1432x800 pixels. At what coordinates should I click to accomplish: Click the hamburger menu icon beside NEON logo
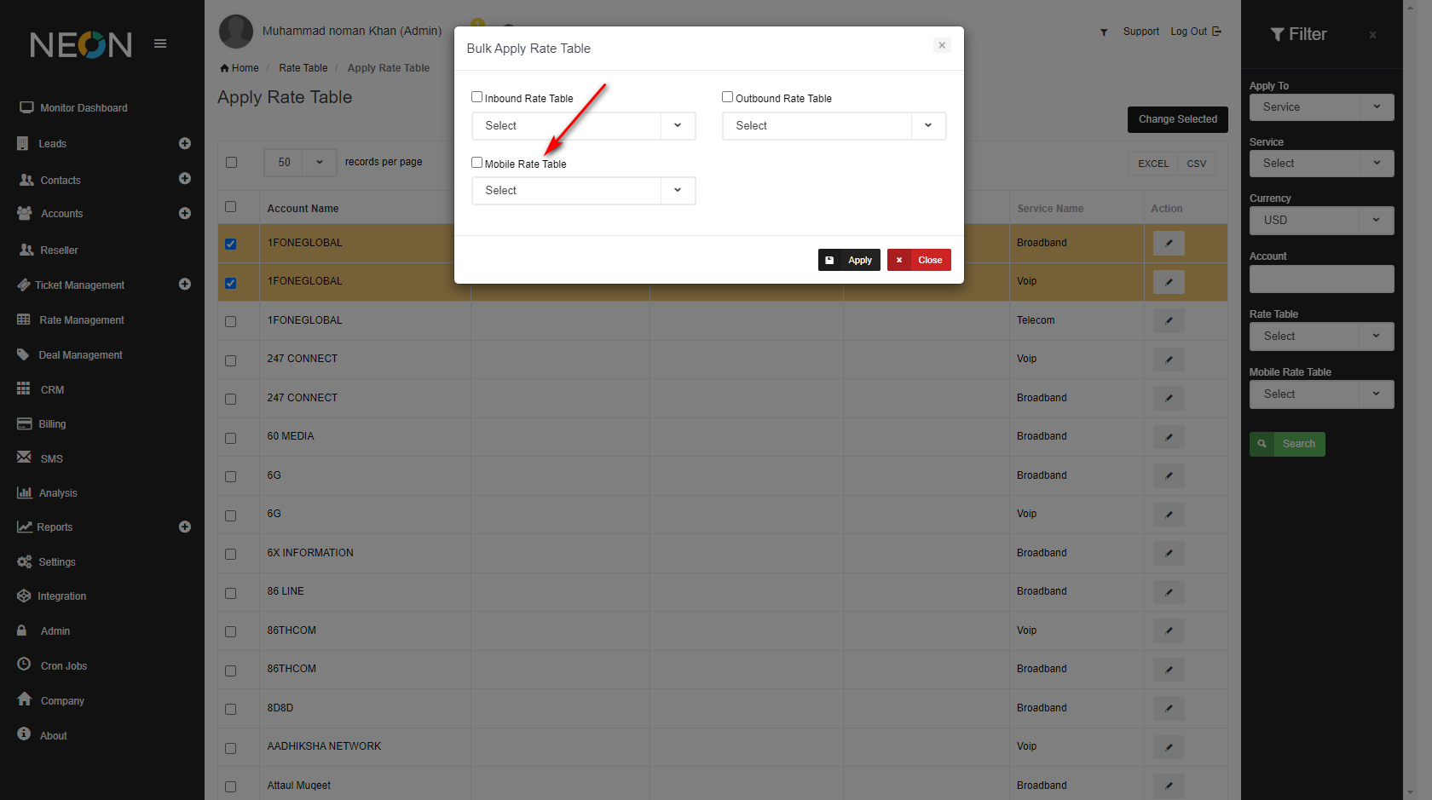tap(160, 43)
